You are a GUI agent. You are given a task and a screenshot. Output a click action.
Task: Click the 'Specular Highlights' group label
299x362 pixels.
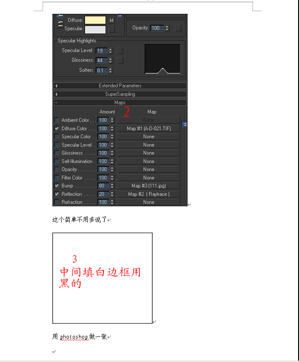pos(77,40)
